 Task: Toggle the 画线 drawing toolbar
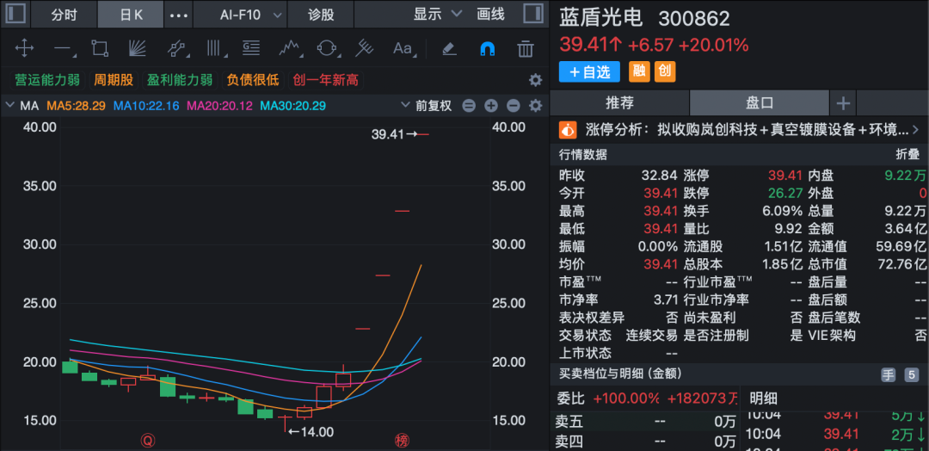click(490, 15)
